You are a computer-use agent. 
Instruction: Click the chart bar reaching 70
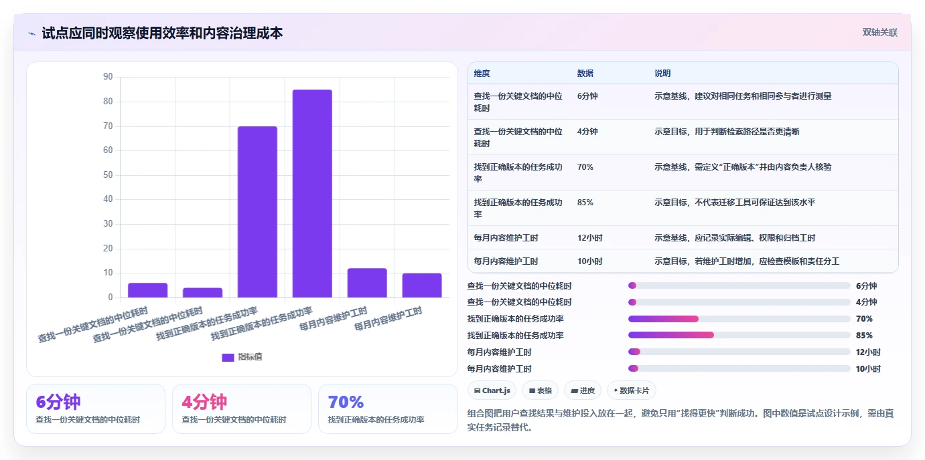(x=257, y=212)
